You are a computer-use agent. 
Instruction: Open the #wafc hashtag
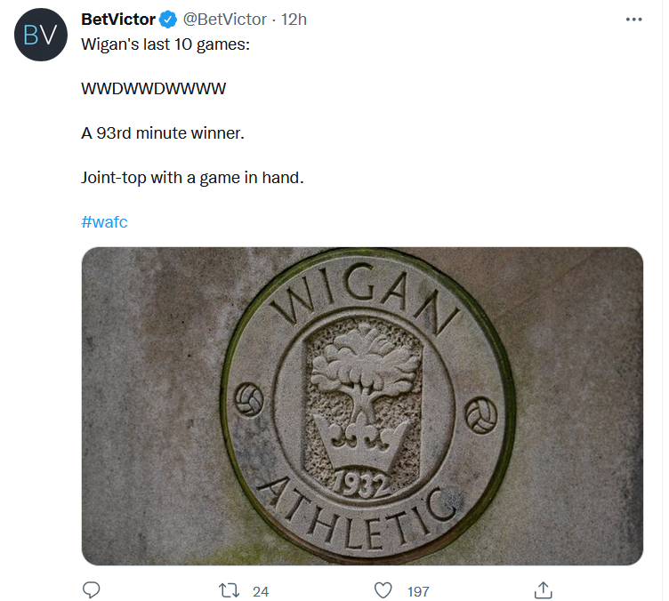[x=104, y=222]
